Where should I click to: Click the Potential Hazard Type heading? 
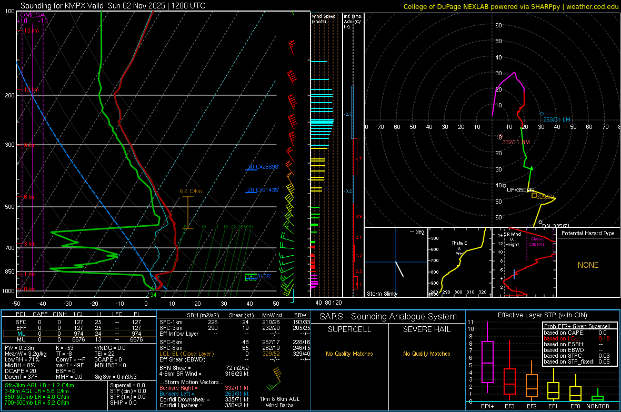[x=588, y=233]
